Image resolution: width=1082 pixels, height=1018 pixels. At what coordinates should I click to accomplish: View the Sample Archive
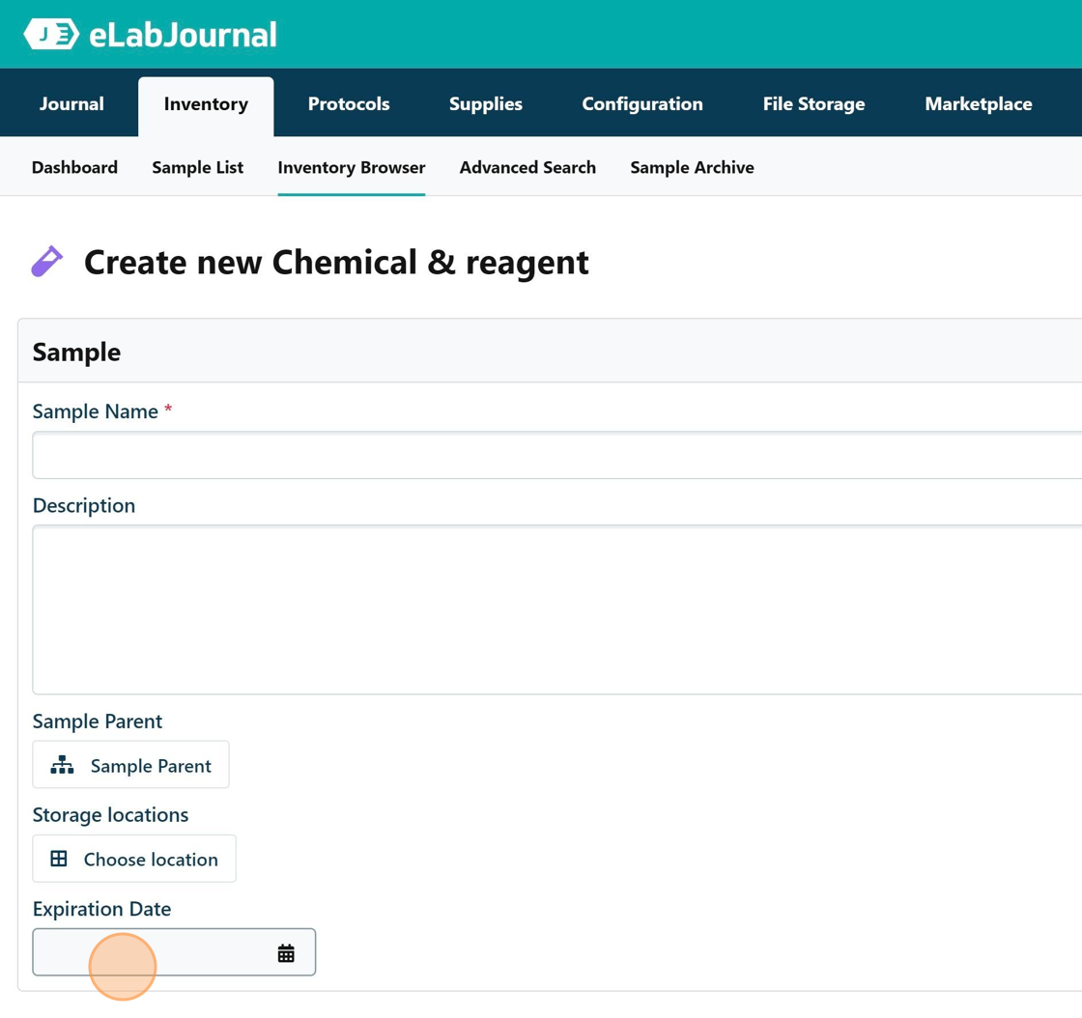click(x=692, y=168)
